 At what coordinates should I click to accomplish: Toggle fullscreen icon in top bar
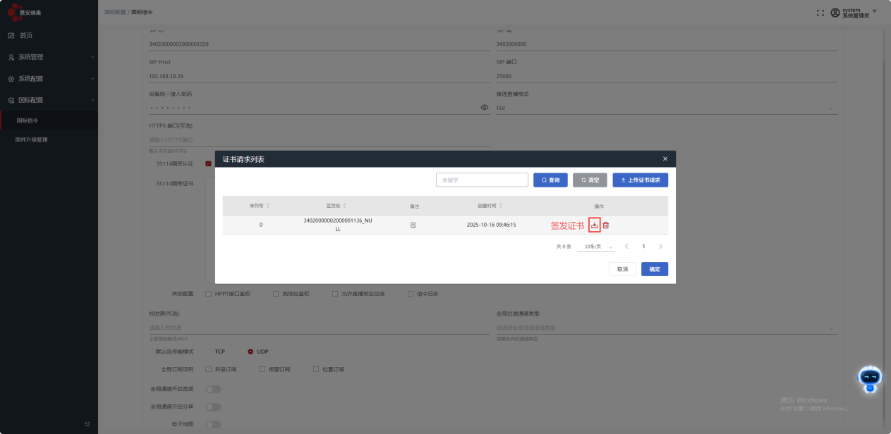[820, 13]
